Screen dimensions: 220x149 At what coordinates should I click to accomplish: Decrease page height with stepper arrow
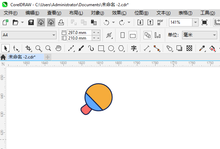(94, 38)
